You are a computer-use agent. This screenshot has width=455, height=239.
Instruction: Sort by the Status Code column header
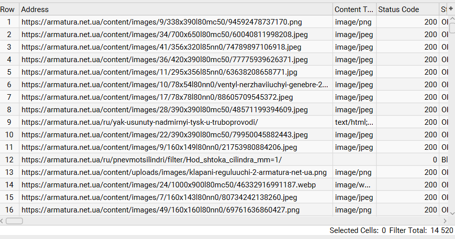click(407, 10)
